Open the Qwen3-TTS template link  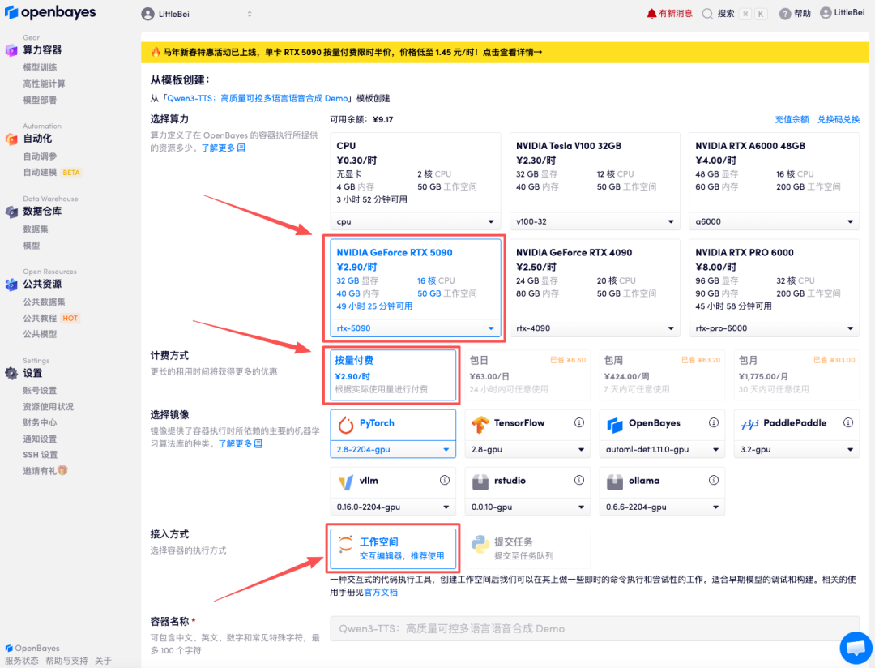pos(258,98)
